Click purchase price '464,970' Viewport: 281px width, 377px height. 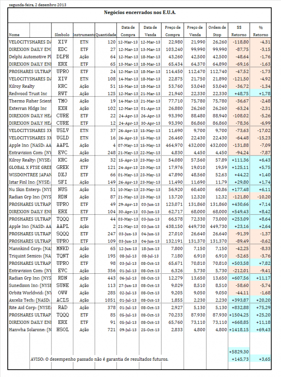point(174,145)
